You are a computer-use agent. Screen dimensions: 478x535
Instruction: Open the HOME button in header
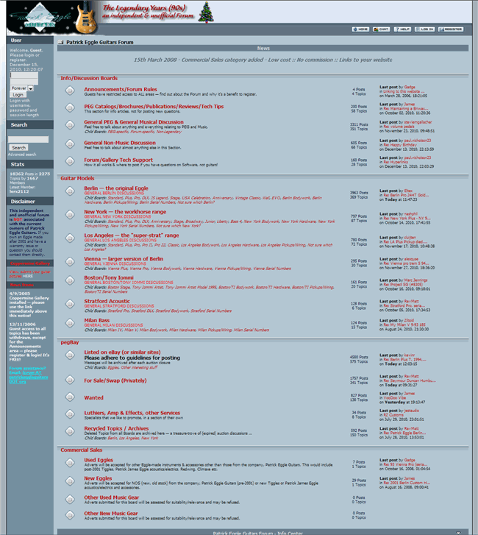click(x=360, y=29)
